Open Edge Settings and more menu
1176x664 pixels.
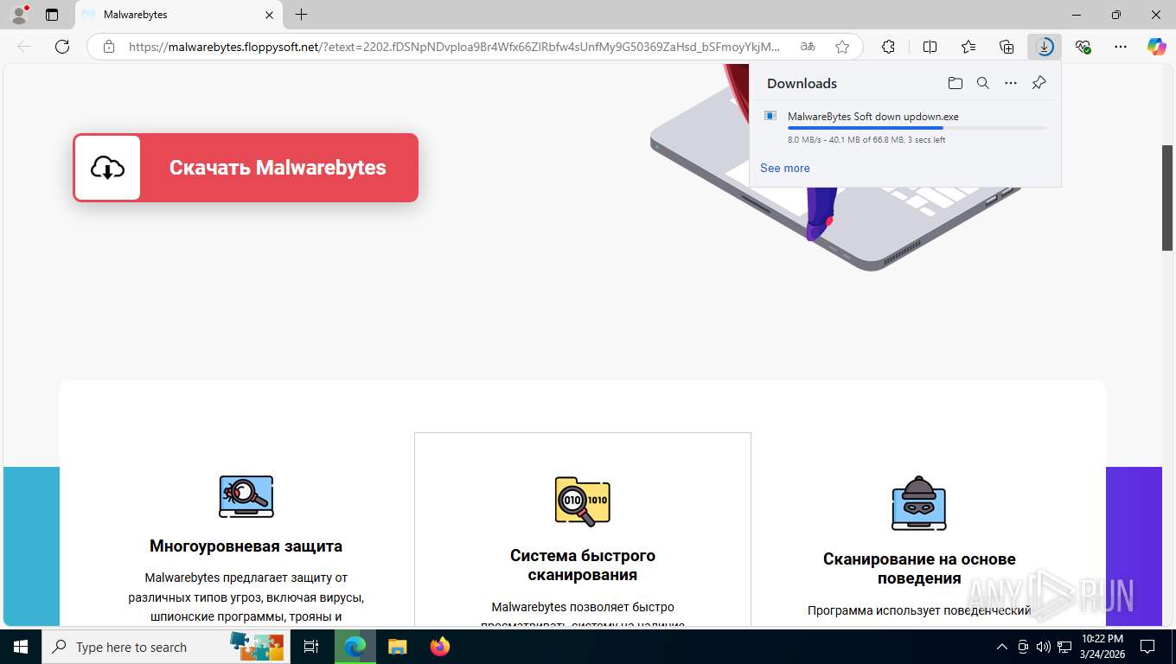pos(1121,47)
